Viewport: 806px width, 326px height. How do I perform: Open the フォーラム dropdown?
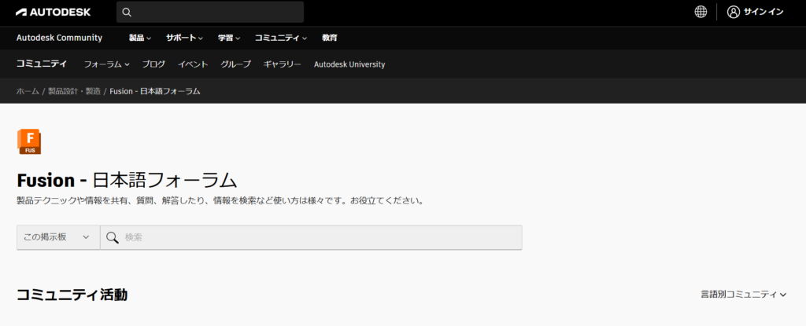106,64
